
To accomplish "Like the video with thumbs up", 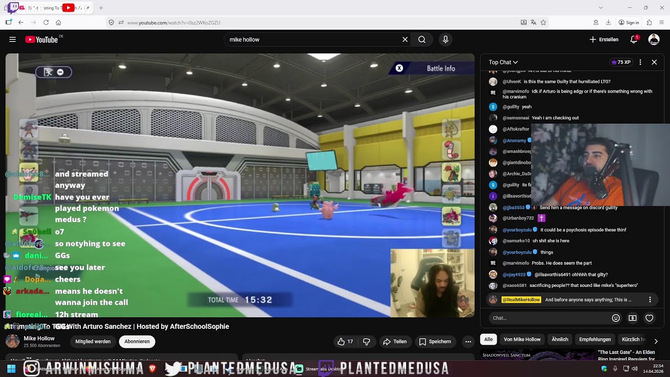I will click(345, 341).
